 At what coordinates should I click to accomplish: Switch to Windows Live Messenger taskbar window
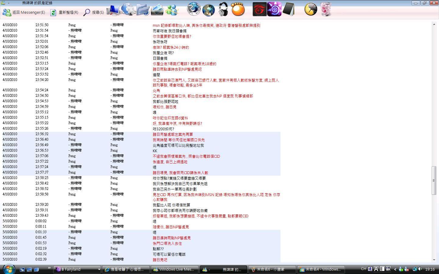tap(173, 269)
